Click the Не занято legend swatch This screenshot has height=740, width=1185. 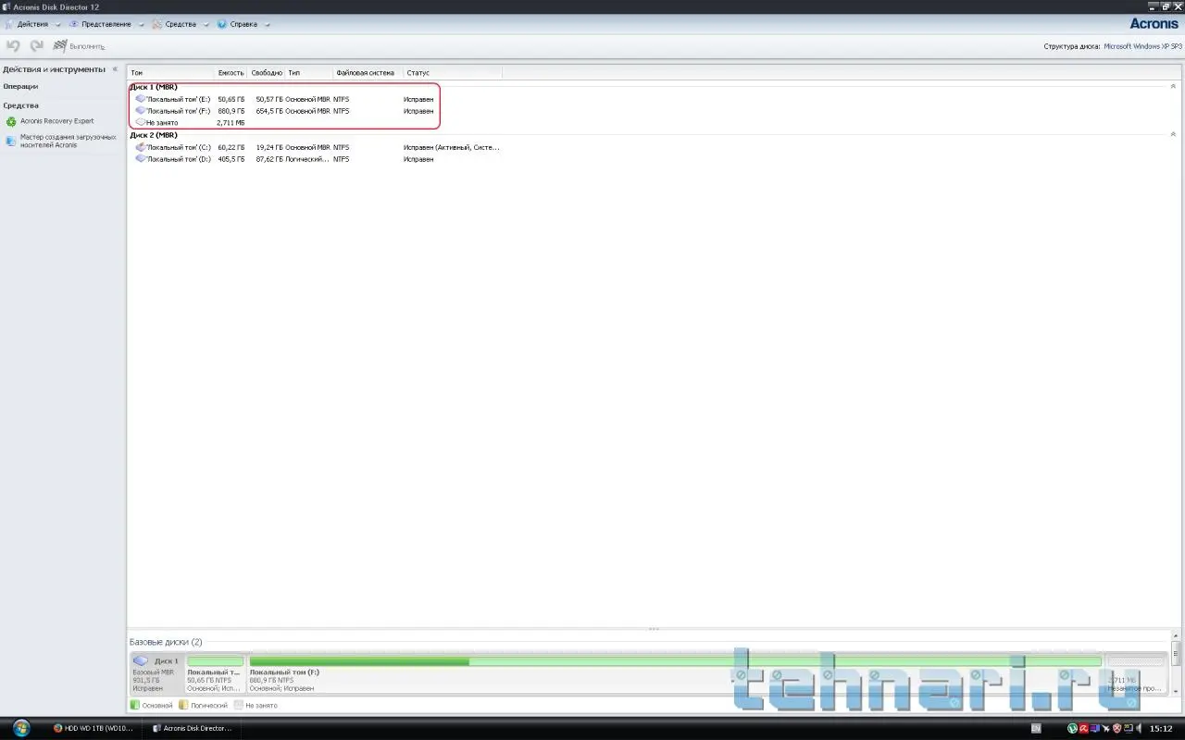[x=238, y=705]
